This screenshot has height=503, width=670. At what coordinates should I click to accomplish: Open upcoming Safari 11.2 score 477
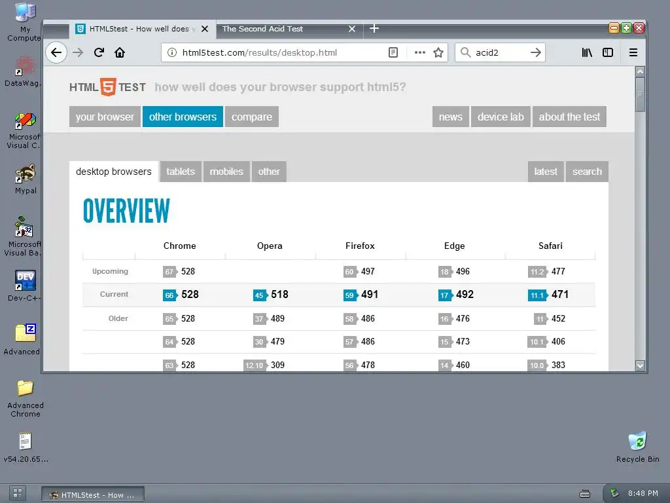[x=546, y=271]
